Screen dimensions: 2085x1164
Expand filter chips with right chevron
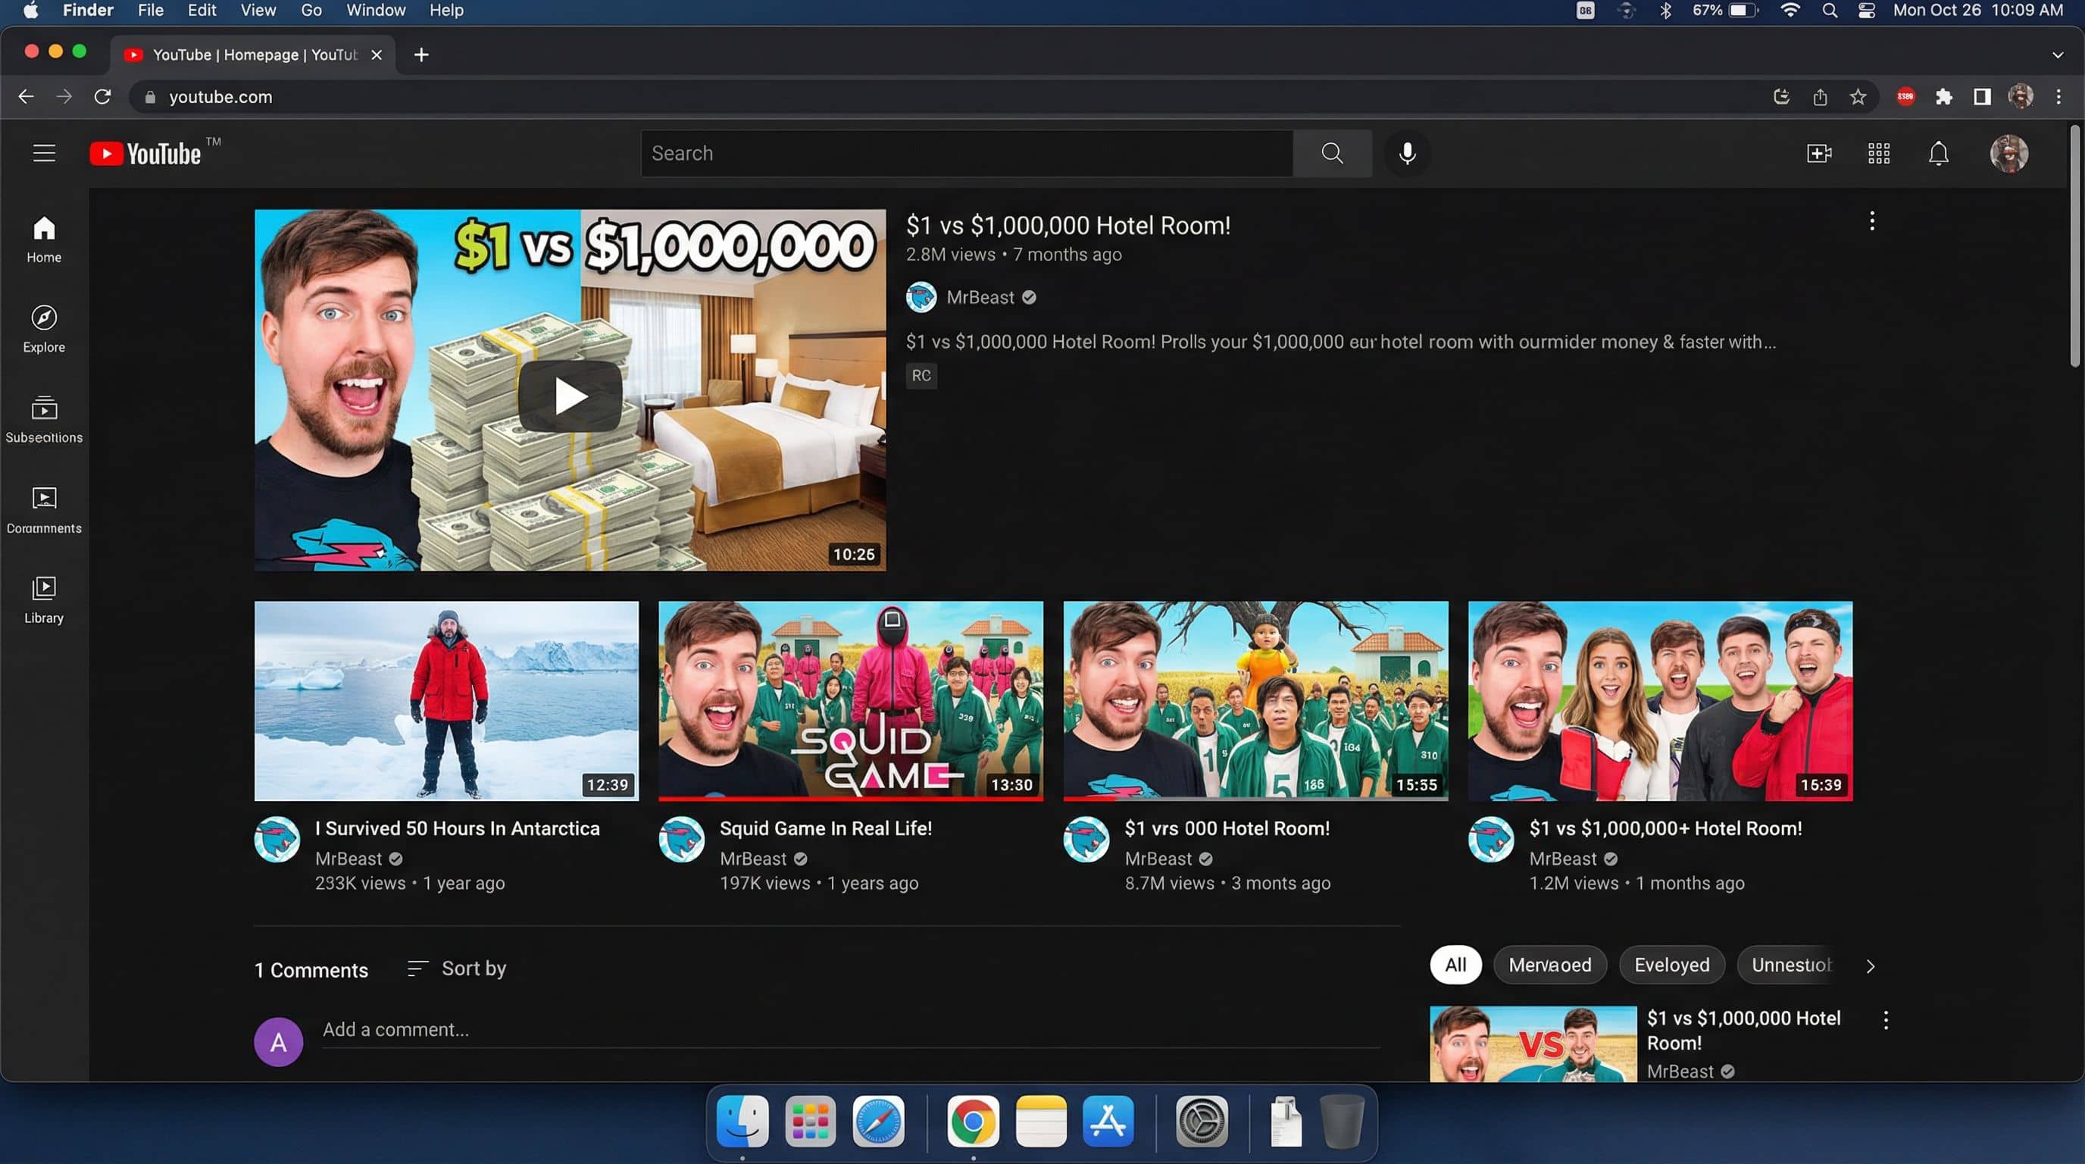coord(1870,965)
